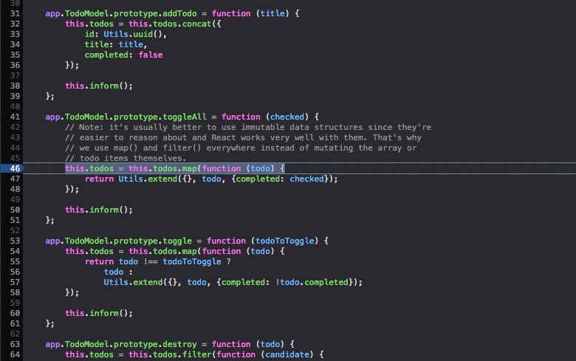
Task: Click the 'checked' parameter on line 41
Action: tap(287, 117)
